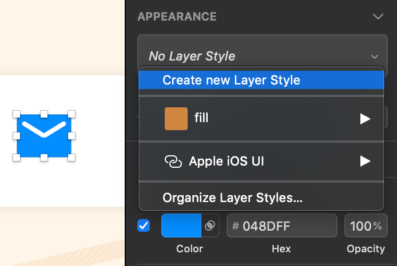Expand the Apple iOS UI submenu arrow
Viewport: 397px width, 266px height.
pyautogui.click(x=365, y=162)
